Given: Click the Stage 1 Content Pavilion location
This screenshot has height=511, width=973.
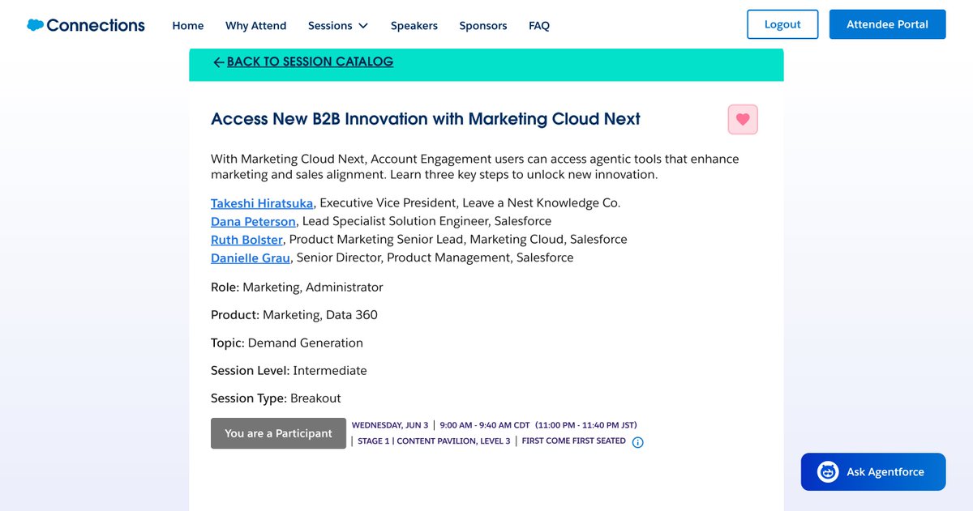Looking at the screenshot, I should (434, 441).
